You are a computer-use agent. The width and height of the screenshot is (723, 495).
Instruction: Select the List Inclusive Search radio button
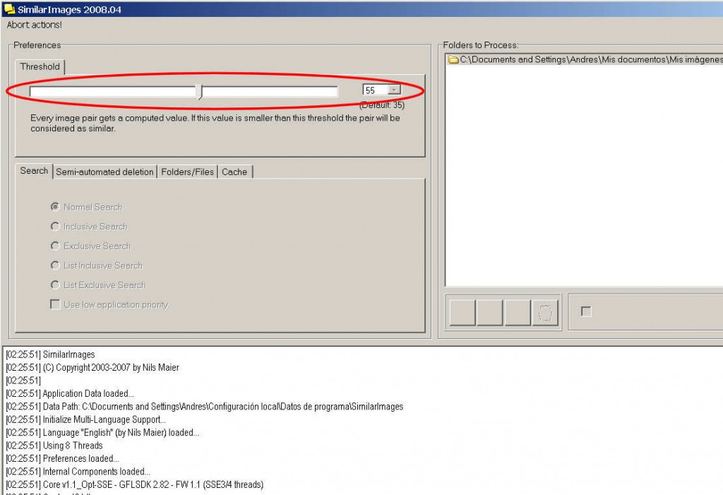pyautogui.click(x=55, y=266)
